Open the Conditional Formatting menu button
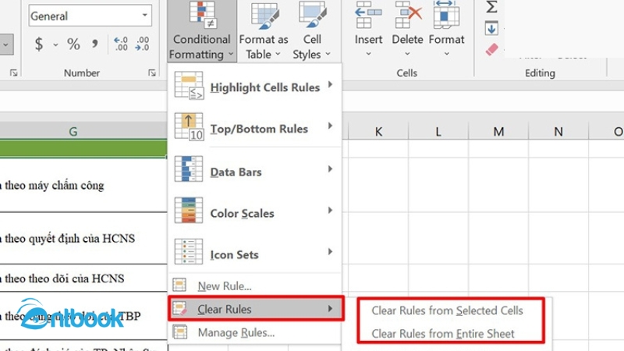624x351 pixels. (x=202, y=31)
